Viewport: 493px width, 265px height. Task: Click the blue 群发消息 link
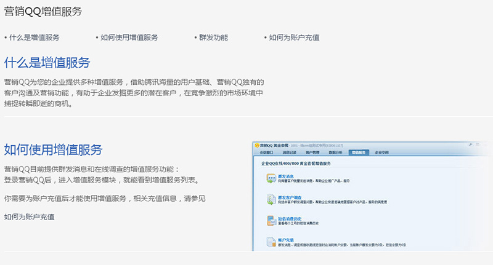[286, 176]
